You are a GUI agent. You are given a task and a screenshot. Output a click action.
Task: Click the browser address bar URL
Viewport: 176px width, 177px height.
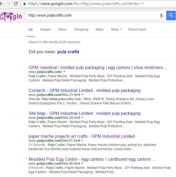click(86, 4)
